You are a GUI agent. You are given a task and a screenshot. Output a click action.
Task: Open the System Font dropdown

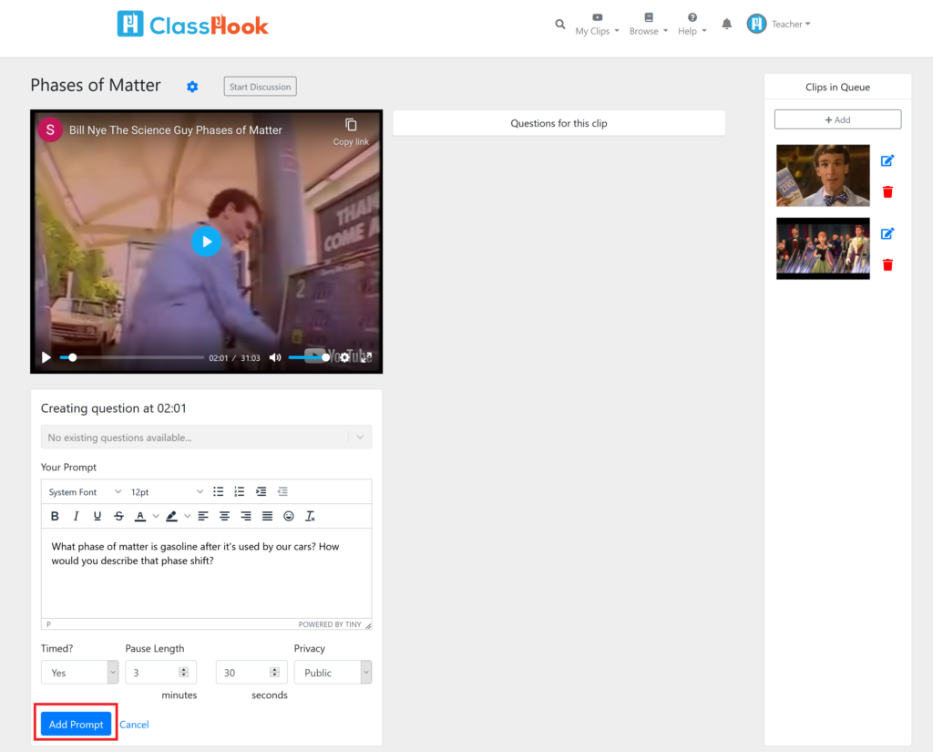(85, 492)
